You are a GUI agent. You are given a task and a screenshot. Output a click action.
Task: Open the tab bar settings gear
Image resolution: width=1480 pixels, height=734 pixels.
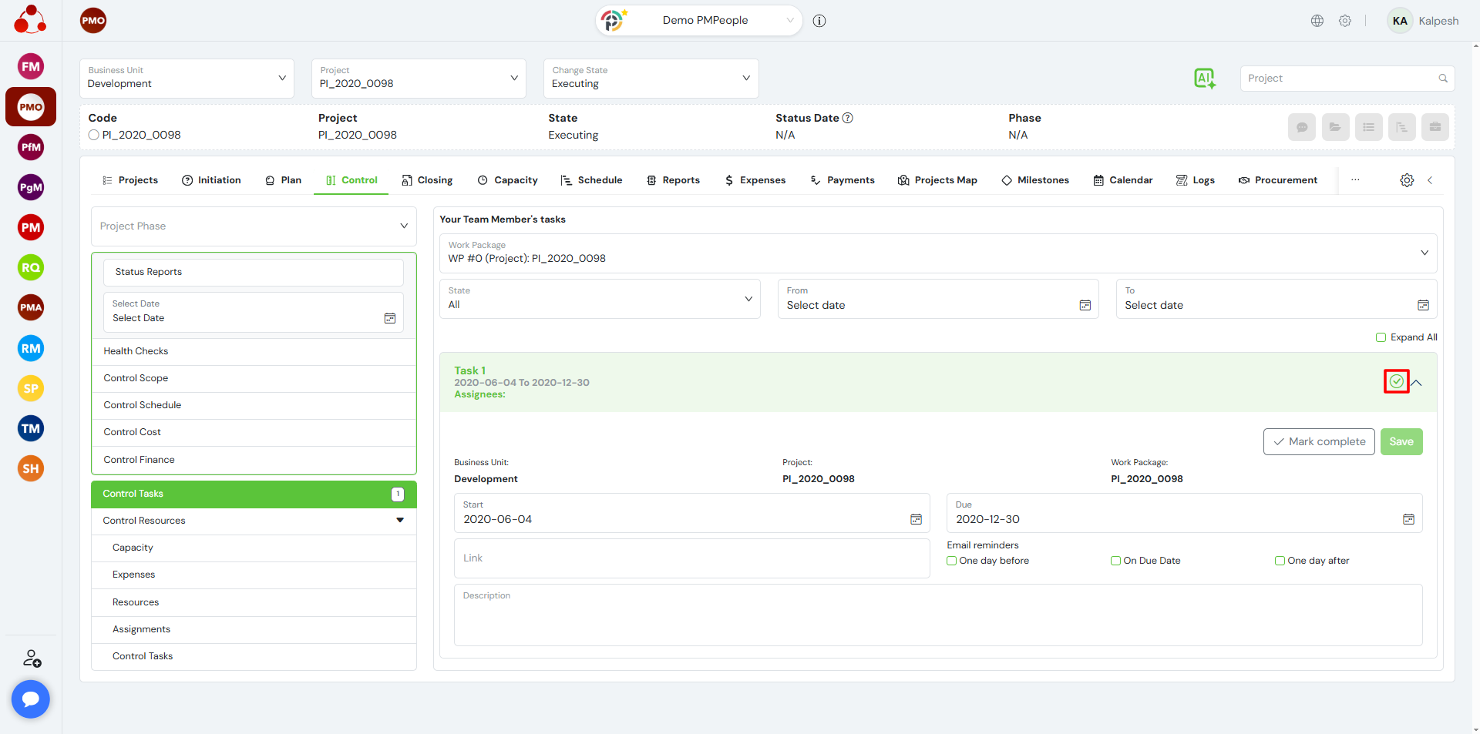(1407, 180)
